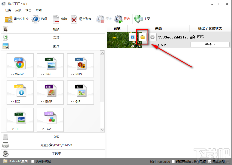Open the task's gear settings icon

click(152, 37)
